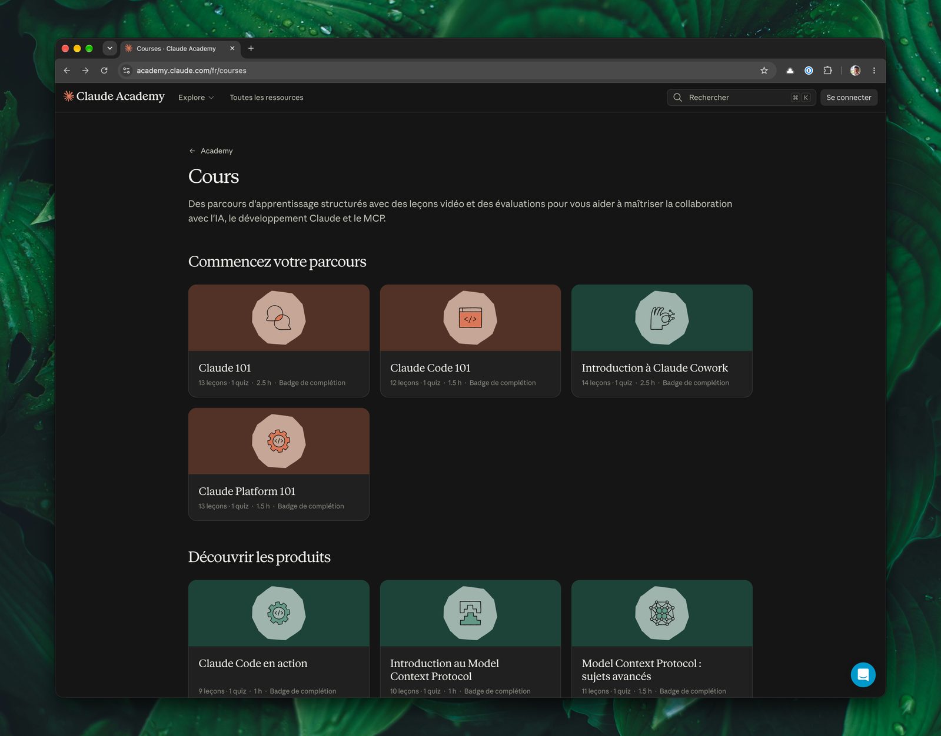Open the chat support bubble

863,674
